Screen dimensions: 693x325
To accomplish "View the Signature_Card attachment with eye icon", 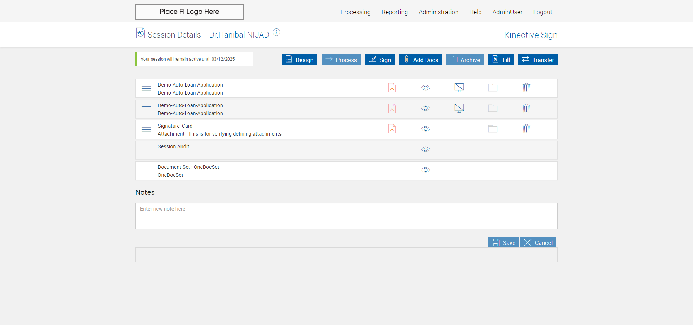I will [x=426, y=129].
